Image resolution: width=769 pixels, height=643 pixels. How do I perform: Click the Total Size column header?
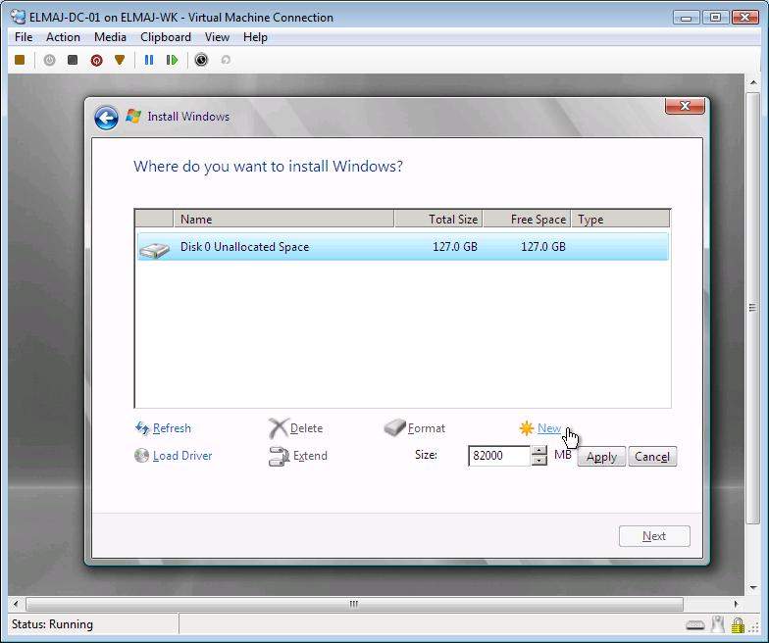click(438, 220)
